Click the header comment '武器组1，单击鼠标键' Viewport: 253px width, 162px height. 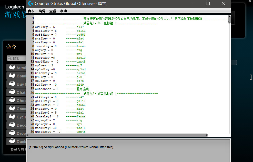tap(98, 23)
